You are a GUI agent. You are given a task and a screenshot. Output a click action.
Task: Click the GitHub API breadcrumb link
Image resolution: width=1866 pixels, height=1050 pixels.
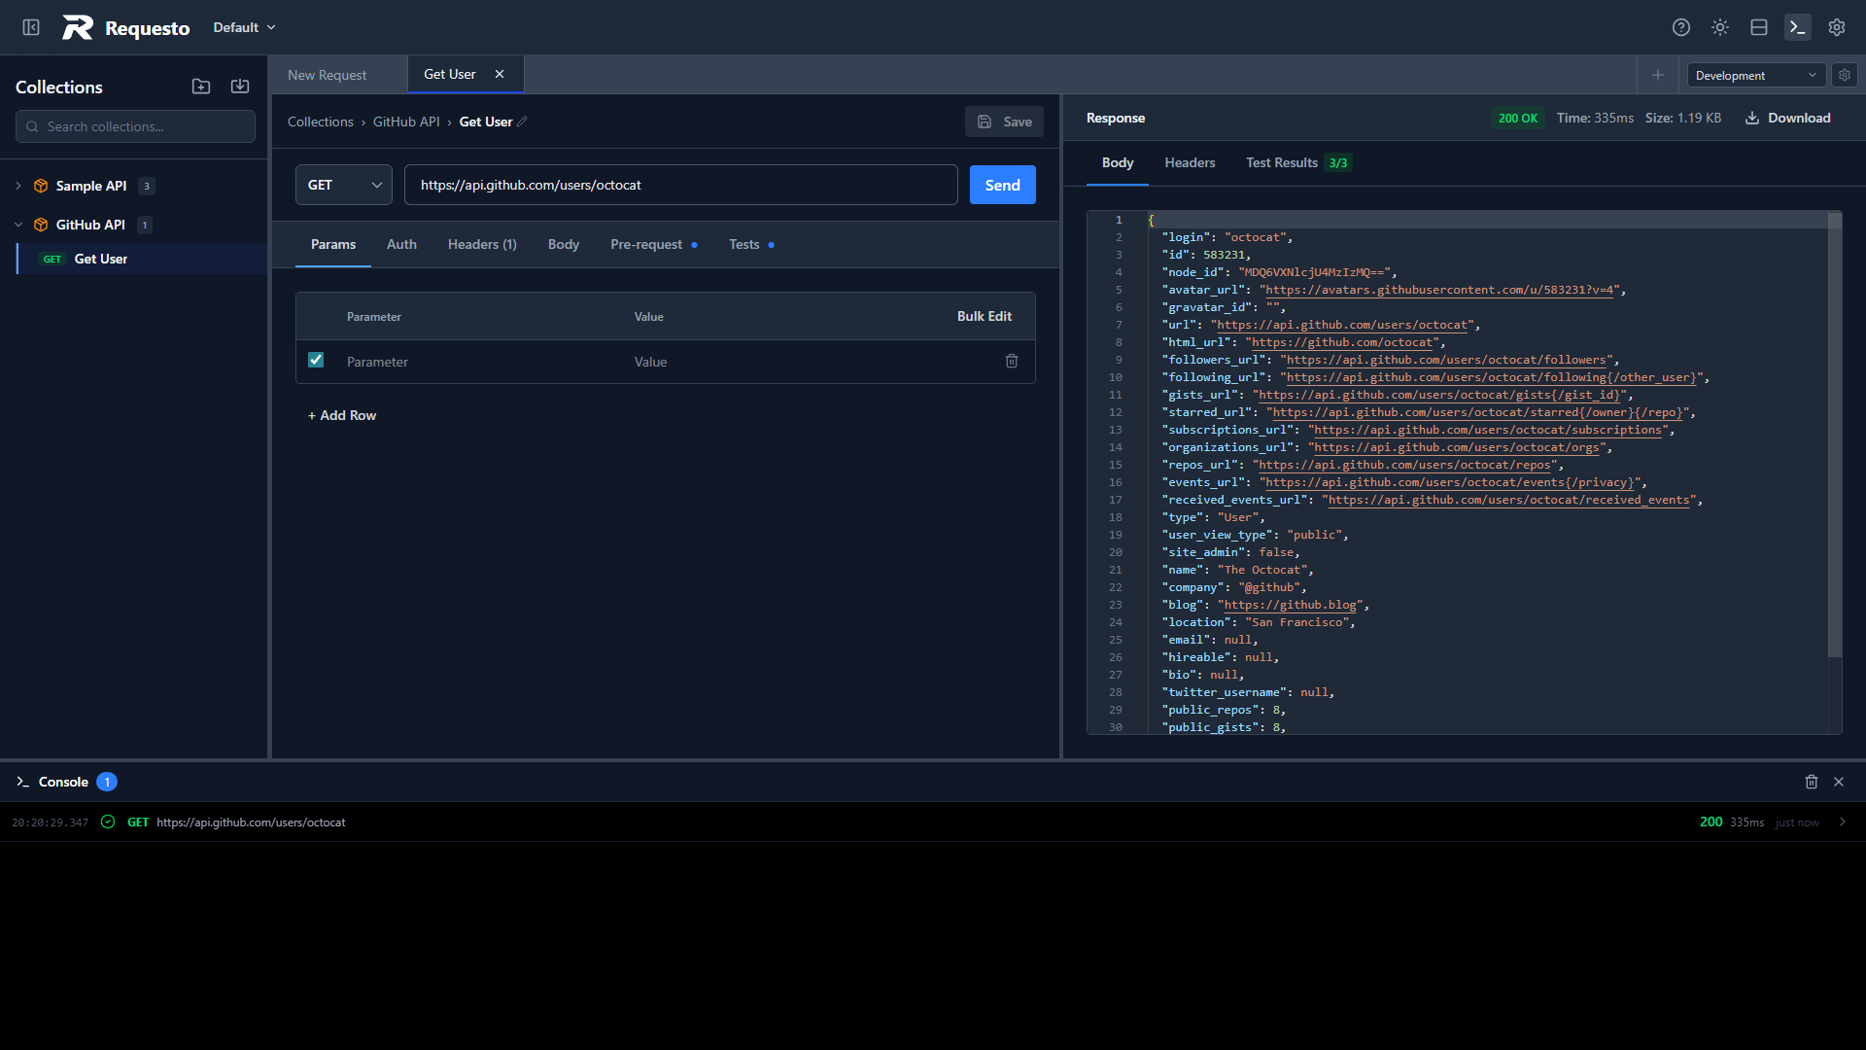pyautogui.click(x=406, y=122)
